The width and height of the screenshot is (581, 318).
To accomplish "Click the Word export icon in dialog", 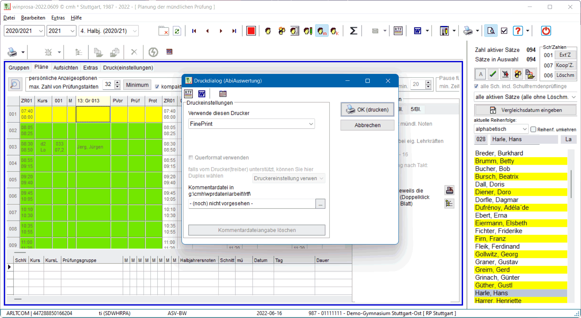I will (x=202, y=94).
